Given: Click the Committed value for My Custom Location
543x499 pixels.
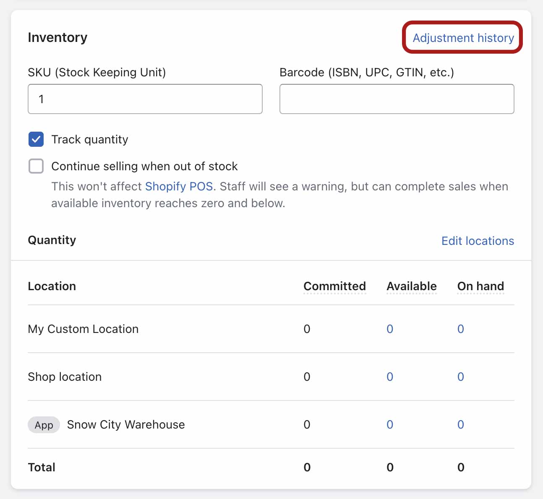Looking at the screenshot, I should (307, 329).
